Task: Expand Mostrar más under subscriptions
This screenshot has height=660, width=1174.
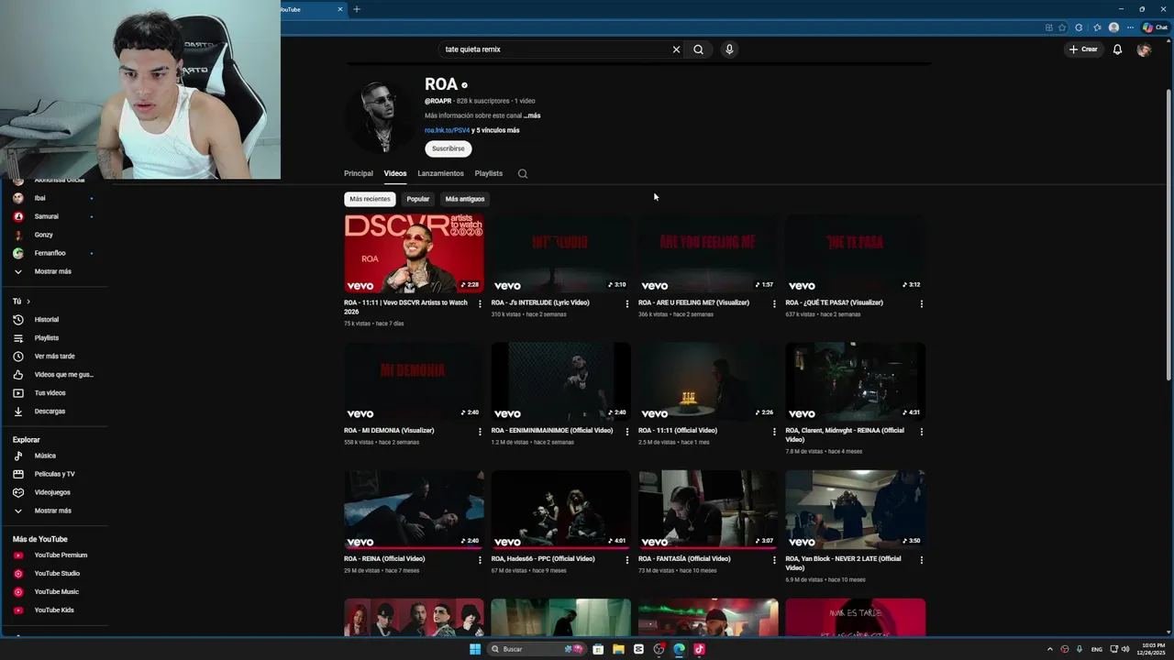Action: pyautogui.click(x=54, y=272)
